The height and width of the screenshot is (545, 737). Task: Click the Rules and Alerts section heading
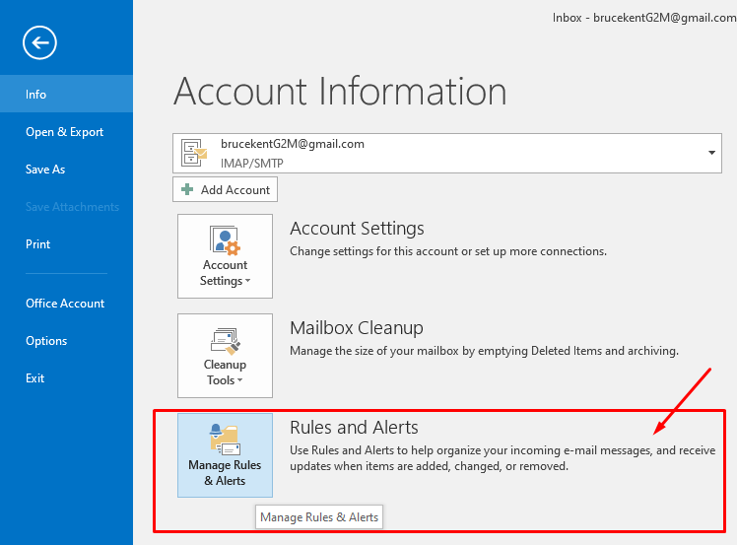point(354,428)
